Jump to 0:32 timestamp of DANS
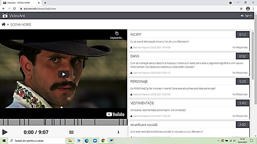This screenshot has height=144, width=257. 242,56
